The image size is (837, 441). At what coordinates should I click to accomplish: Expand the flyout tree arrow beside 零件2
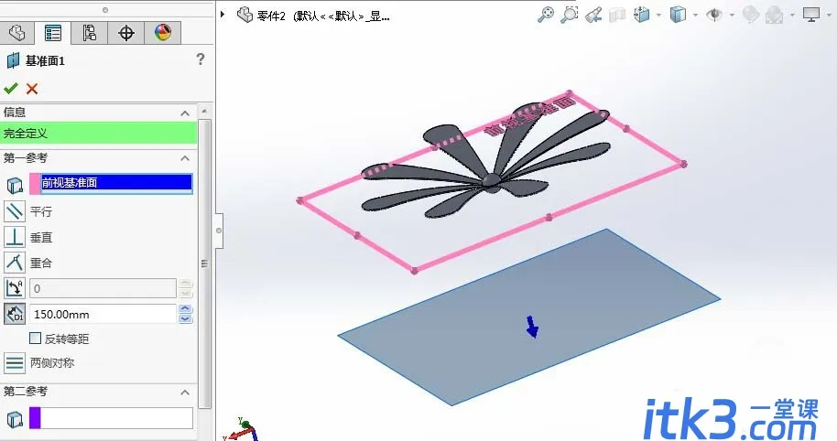click(223, 15)
